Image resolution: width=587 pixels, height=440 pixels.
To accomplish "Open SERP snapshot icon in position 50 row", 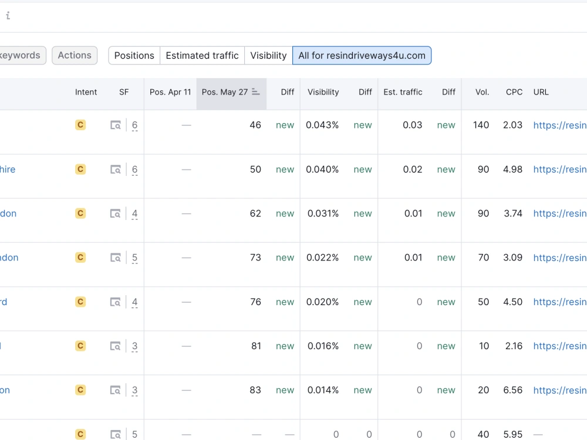I will pos(115,170).
